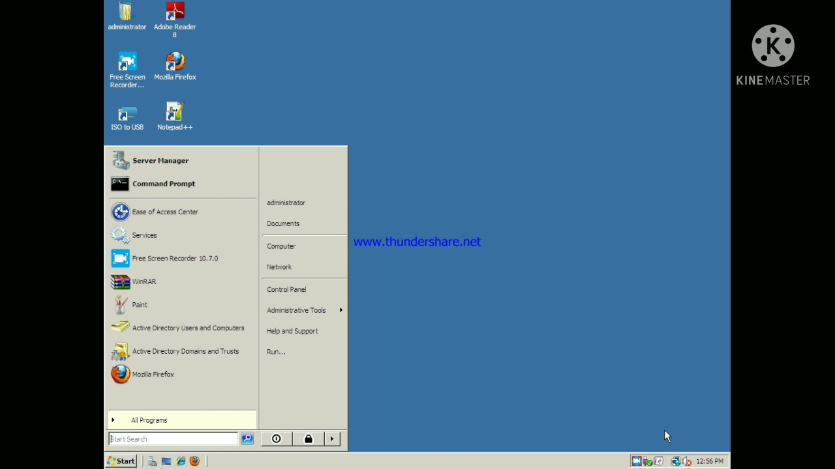Viewport: 835px width, 469px height.
Task: Click Ease of Access Center icon
Action: pyautogui.click(x=120, y=212)
